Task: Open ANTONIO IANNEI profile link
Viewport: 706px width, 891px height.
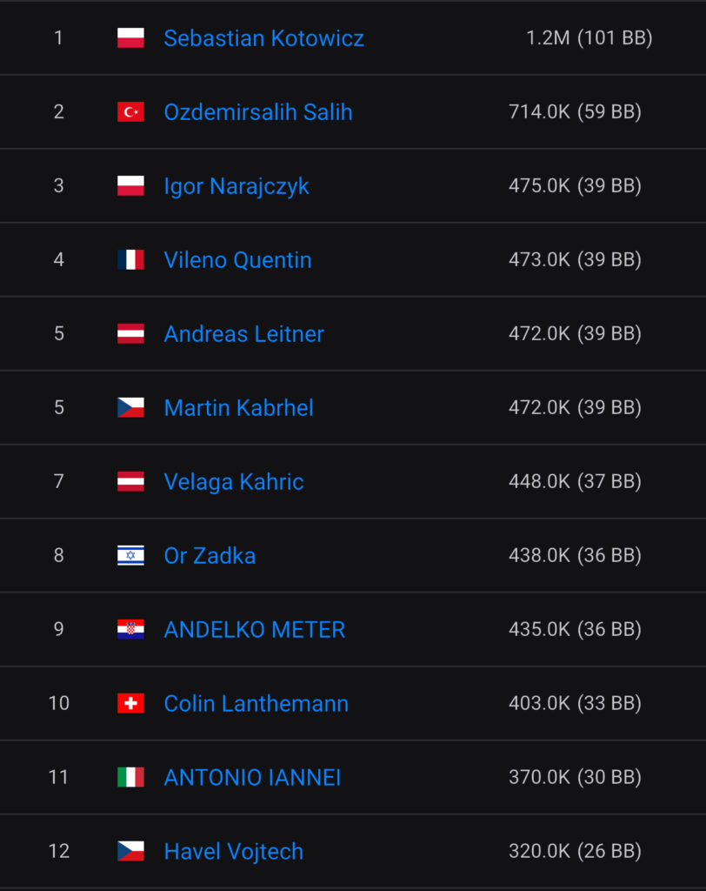Action: (252, 778)
